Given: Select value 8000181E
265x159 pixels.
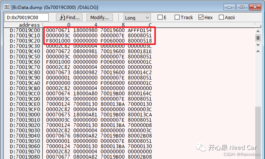Looking at the screenshot, I should pos(140,51).
